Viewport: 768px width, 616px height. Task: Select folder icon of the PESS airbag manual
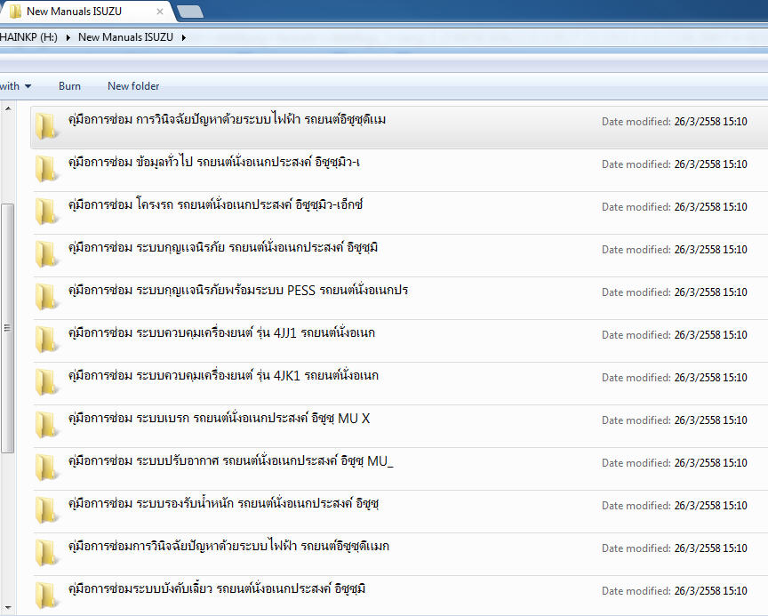(x=46, y=297)
